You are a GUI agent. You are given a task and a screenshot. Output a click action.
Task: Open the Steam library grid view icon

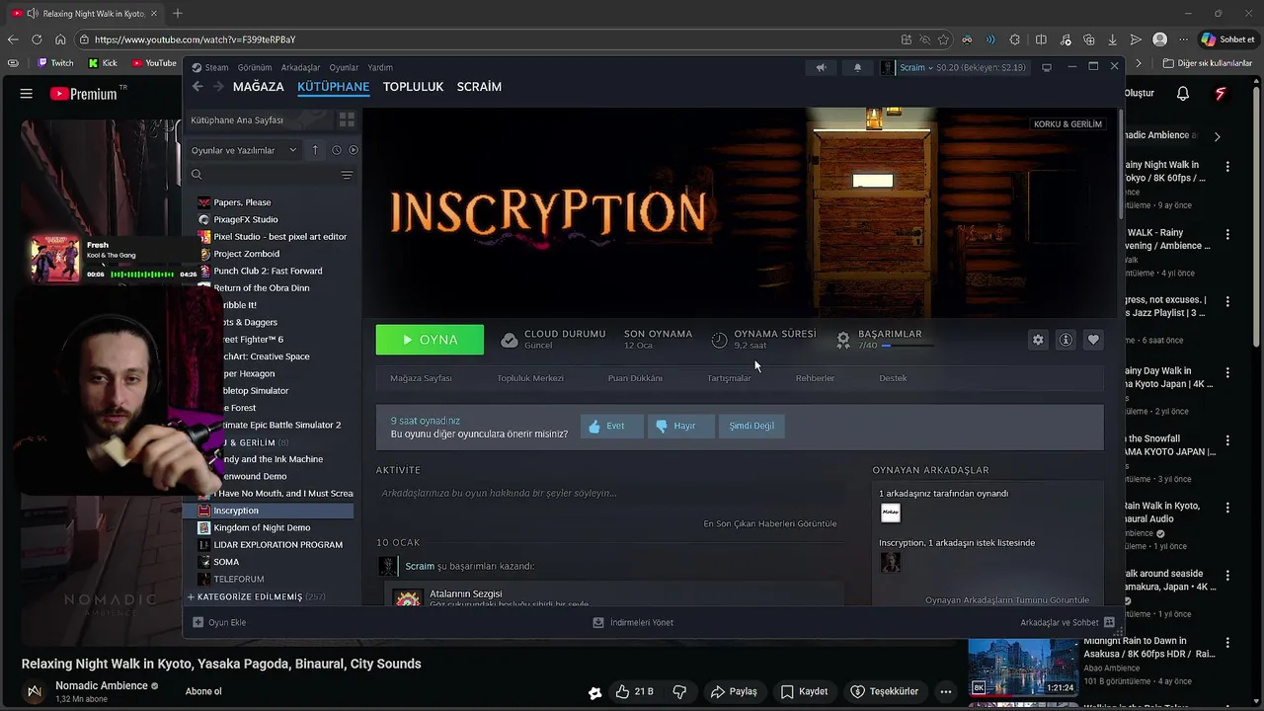(347, 119)
